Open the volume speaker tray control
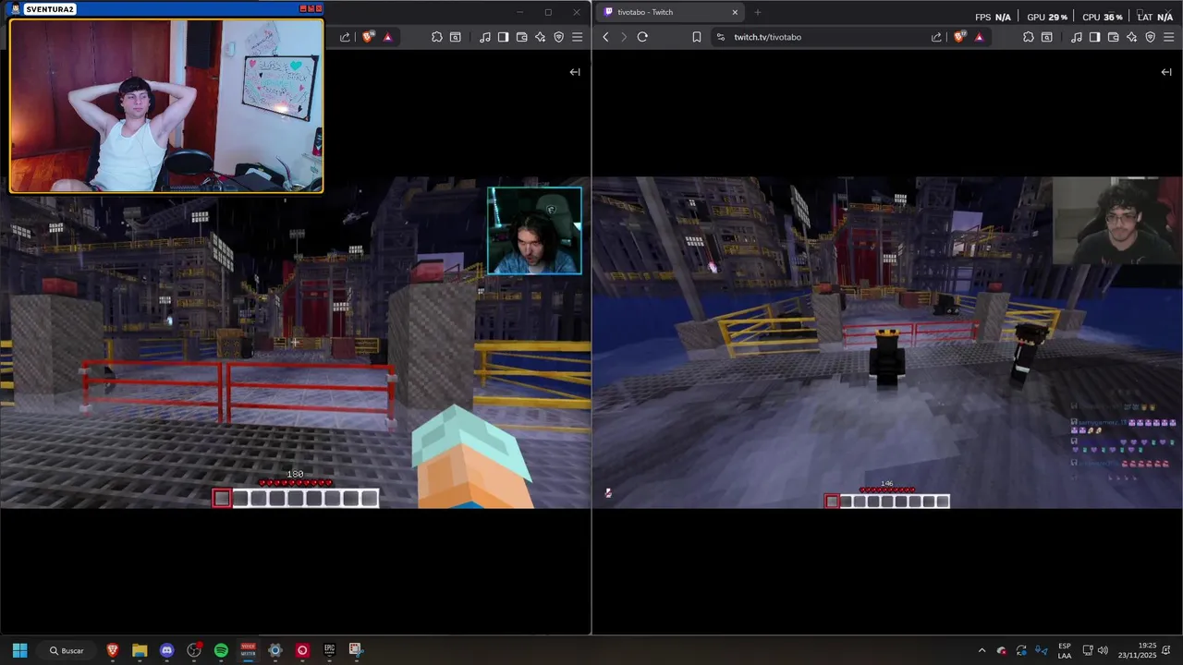This screenshot has width=1183, height=665. [x=1104, y=650]
